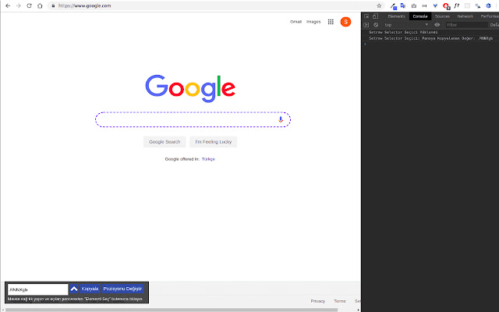Open the orange S account avatar

(345, 22)
